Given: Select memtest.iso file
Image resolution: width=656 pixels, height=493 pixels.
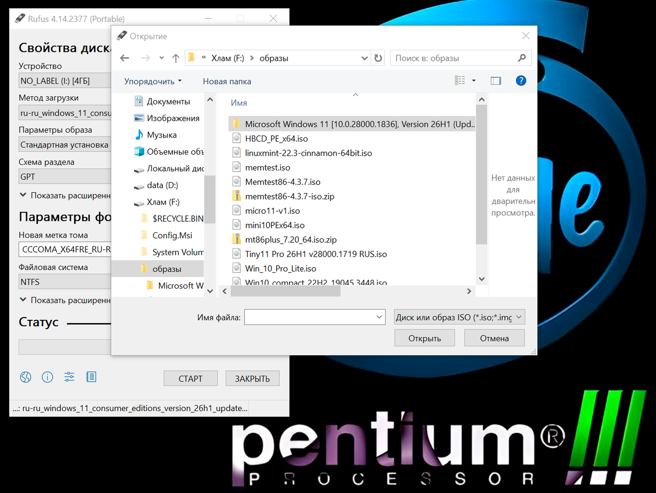Looking at the screenshot, I should pos(261,167).
